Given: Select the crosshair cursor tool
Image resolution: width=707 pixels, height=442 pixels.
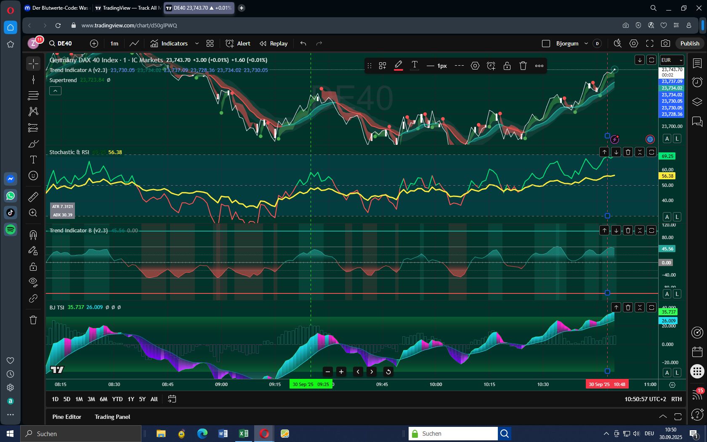Looking at the screenshot, I should (33, 64).
